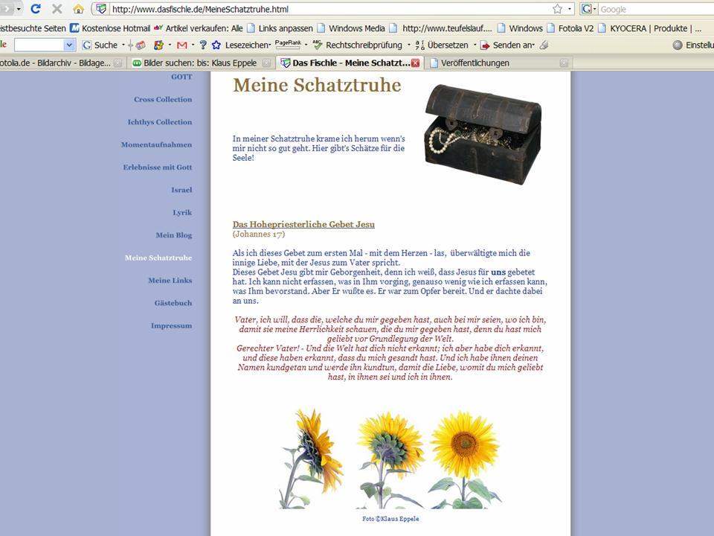Open the PageRank dropdown in the toolbar

point(304,45)
